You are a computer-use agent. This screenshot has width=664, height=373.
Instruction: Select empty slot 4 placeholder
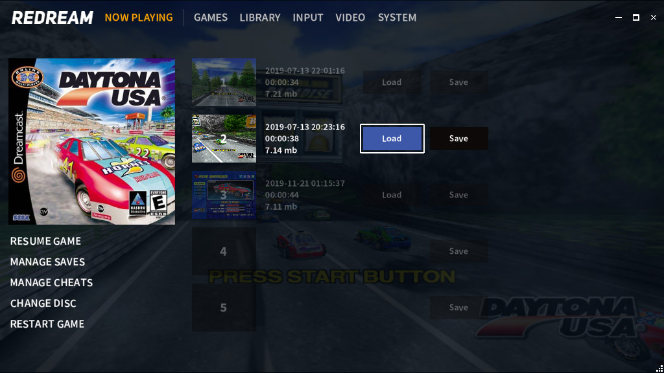(x=224, y=251)
